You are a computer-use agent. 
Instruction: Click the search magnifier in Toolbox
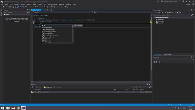(x=28, y=12)
